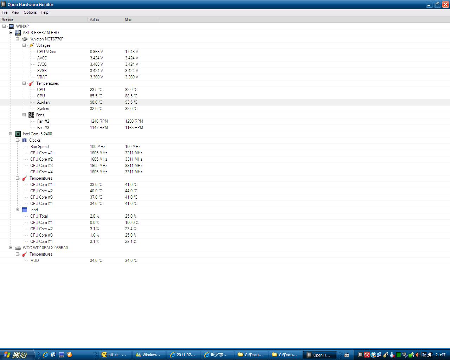Collapse the Intel Core i5-2400 node
The image size is (450, 360).
point(11,134)
